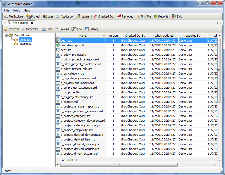Show Checked Out files
Image resolution: width=225 pixels, height=175 pixels.
(104, 16)
